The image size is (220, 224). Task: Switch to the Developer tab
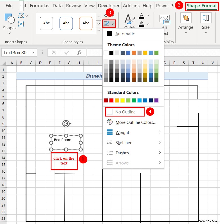109,6
